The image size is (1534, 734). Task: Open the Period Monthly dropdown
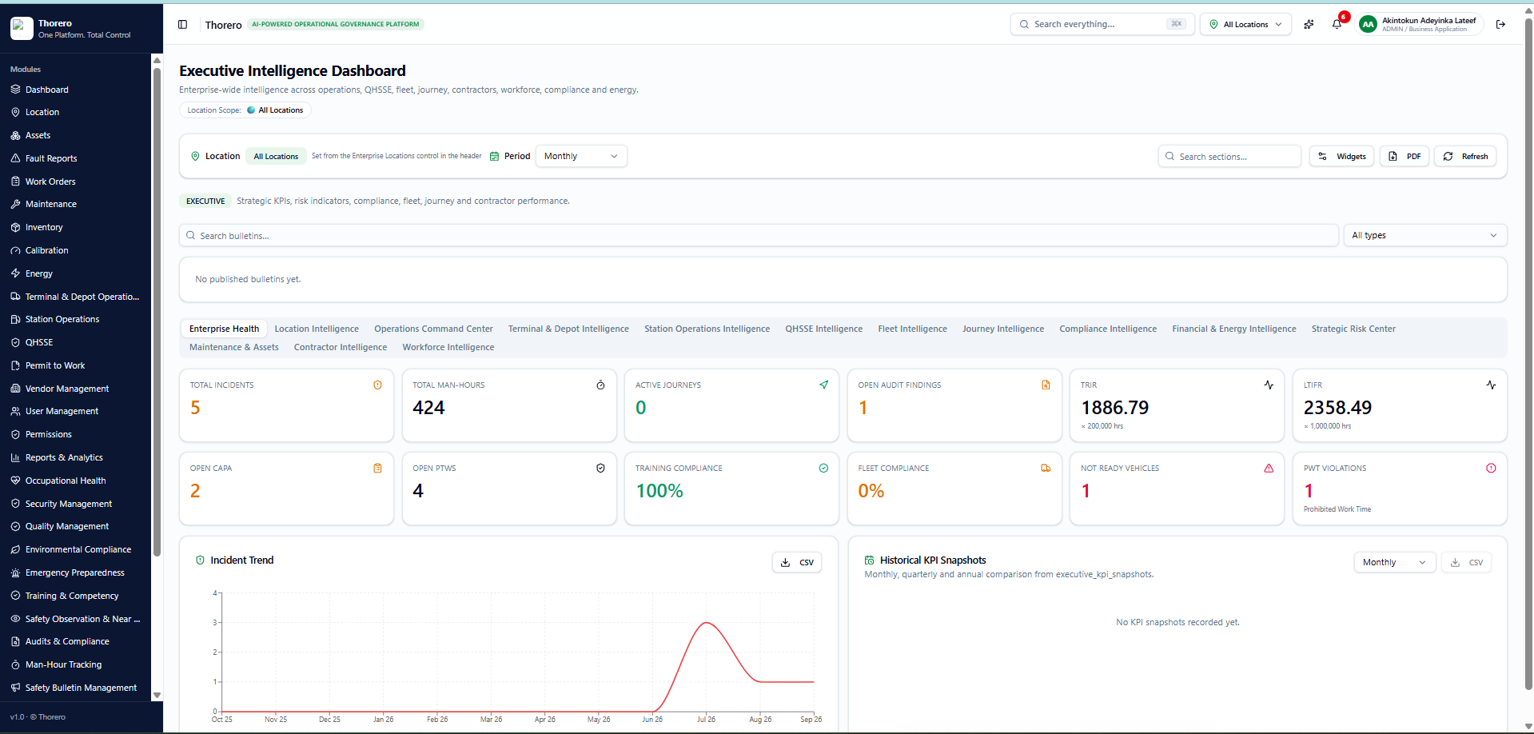[x=581, y=156]
